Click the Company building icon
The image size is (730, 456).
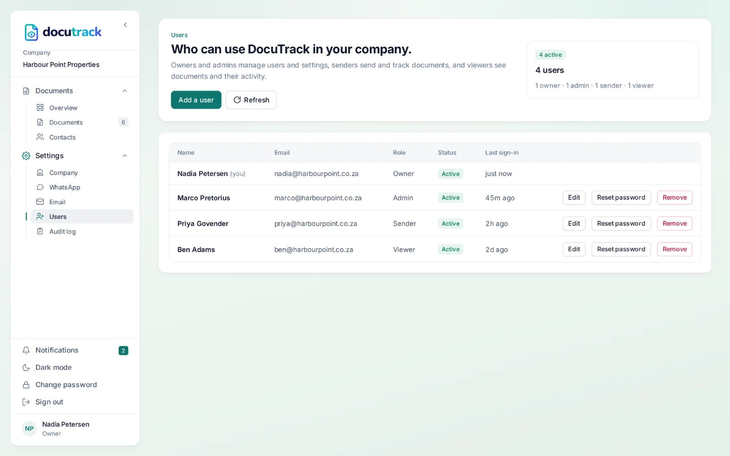[40, 172]
